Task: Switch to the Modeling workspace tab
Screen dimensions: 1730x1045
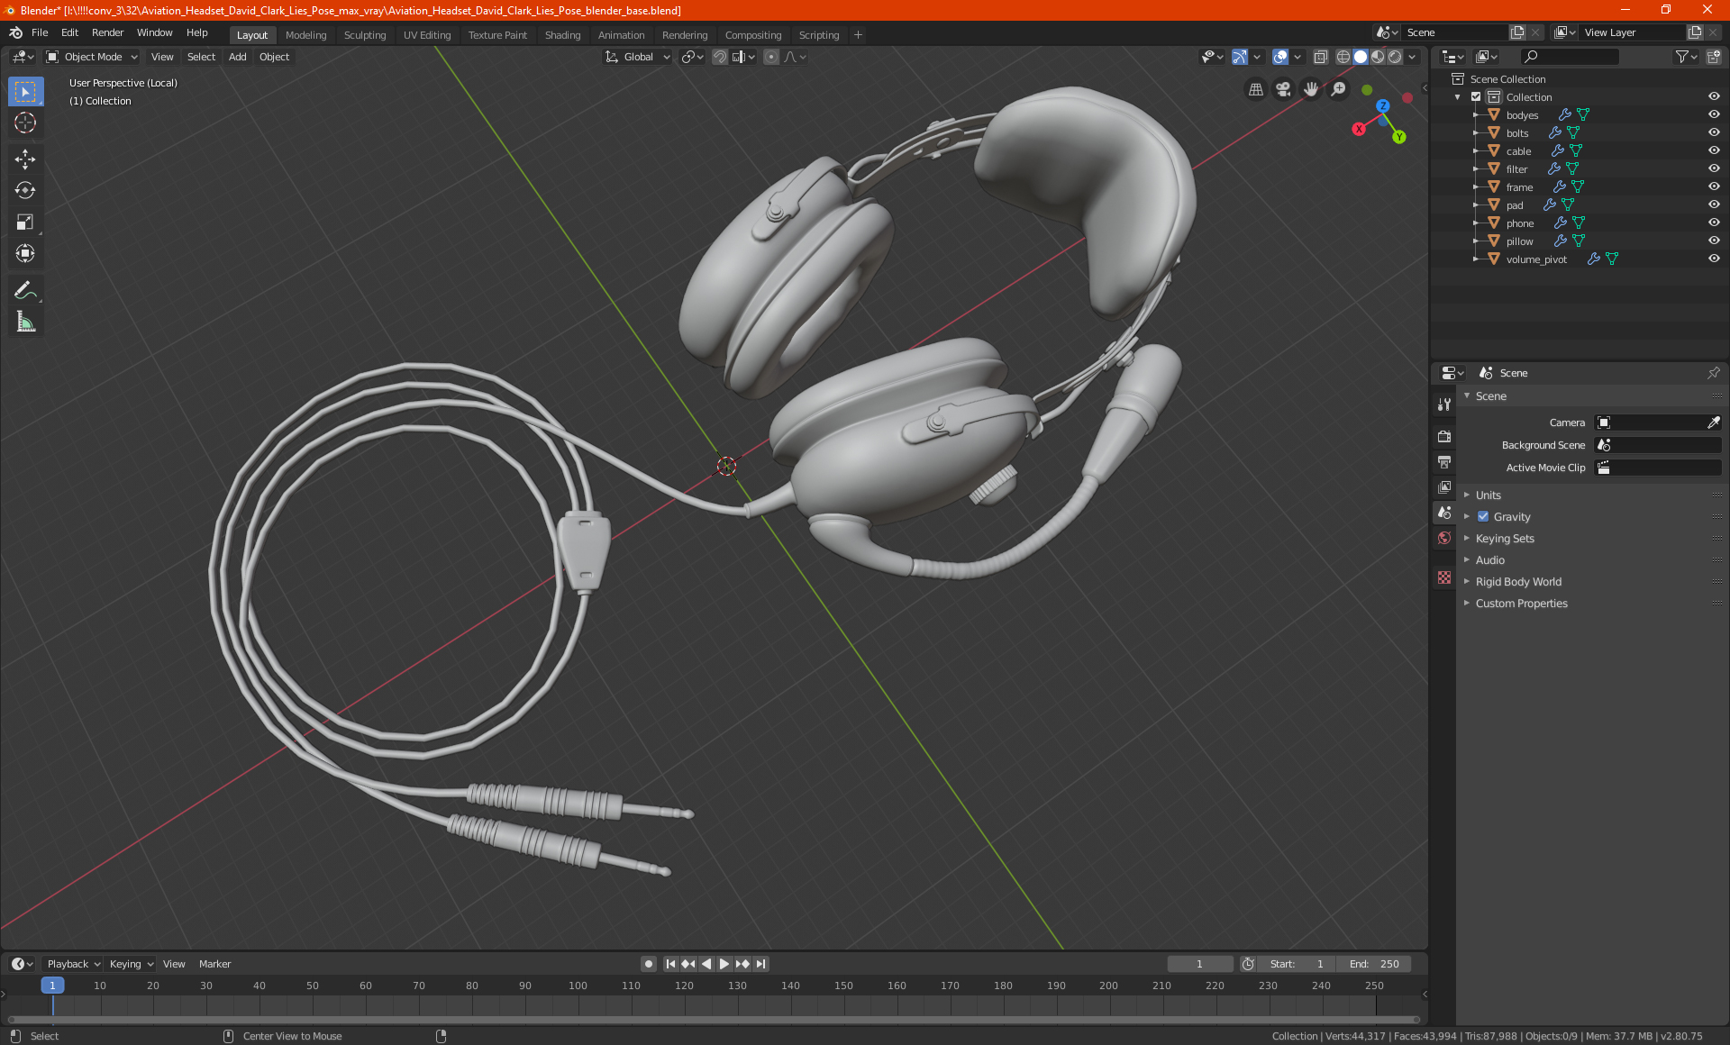Action: (305, 35)
